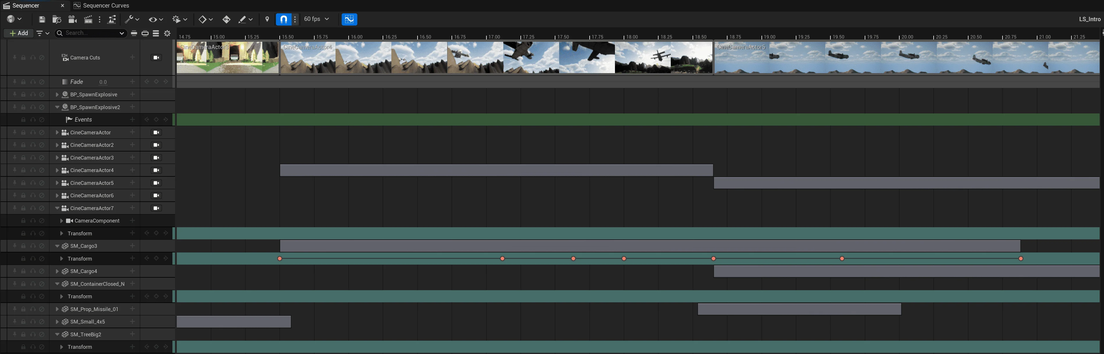The height and width of the screenshot is (354, 1104).
Task: Open the diamond Key Group menu
Action: [206, 19]
